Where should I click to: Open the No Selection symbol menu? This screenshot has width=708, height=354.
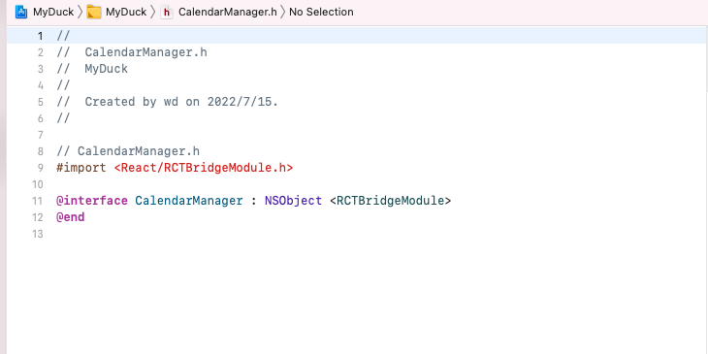[x=321, y=12]
